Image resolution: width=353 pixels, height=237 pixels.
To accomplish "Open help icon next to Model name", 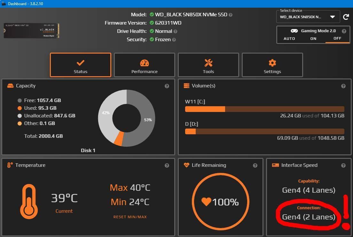I will pyautogui.click(x=231, y=15).
